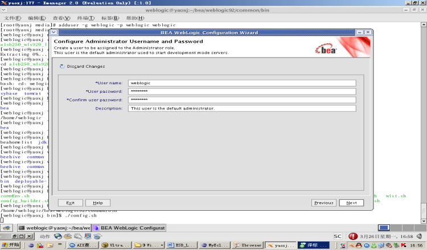Click the Windows tray clock 16:58
Screen dimensions: 427x250
point(416,245)
